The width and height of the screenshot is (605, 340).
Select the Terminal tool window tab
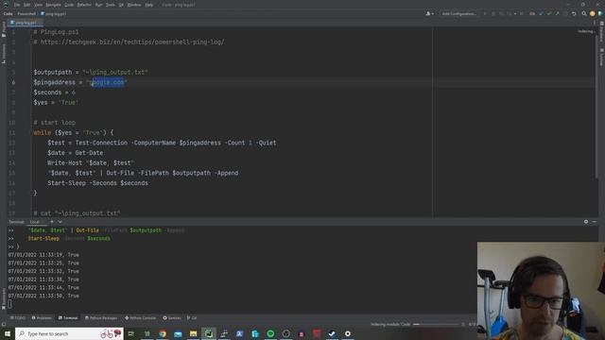[x=68, y=318]
